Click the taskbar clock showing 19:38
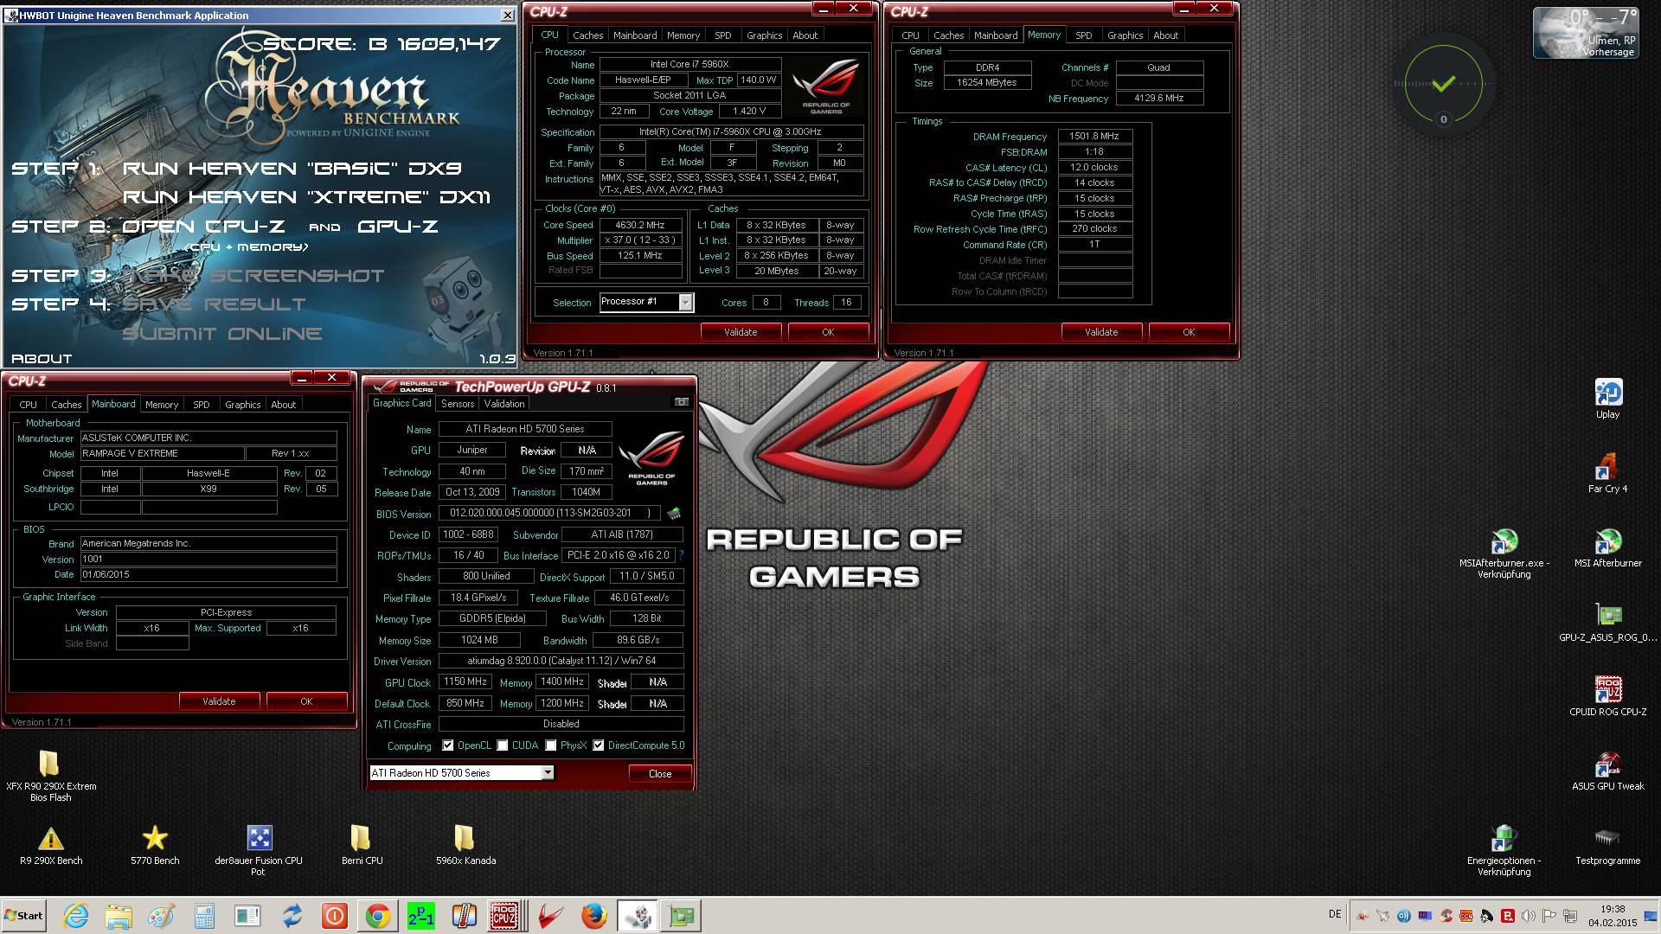 pos(1613,916)
